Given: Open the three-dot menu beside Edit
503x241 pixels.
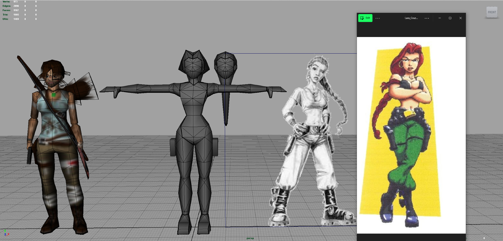Looking at the screenshot, I should click(x=378, y=18).
